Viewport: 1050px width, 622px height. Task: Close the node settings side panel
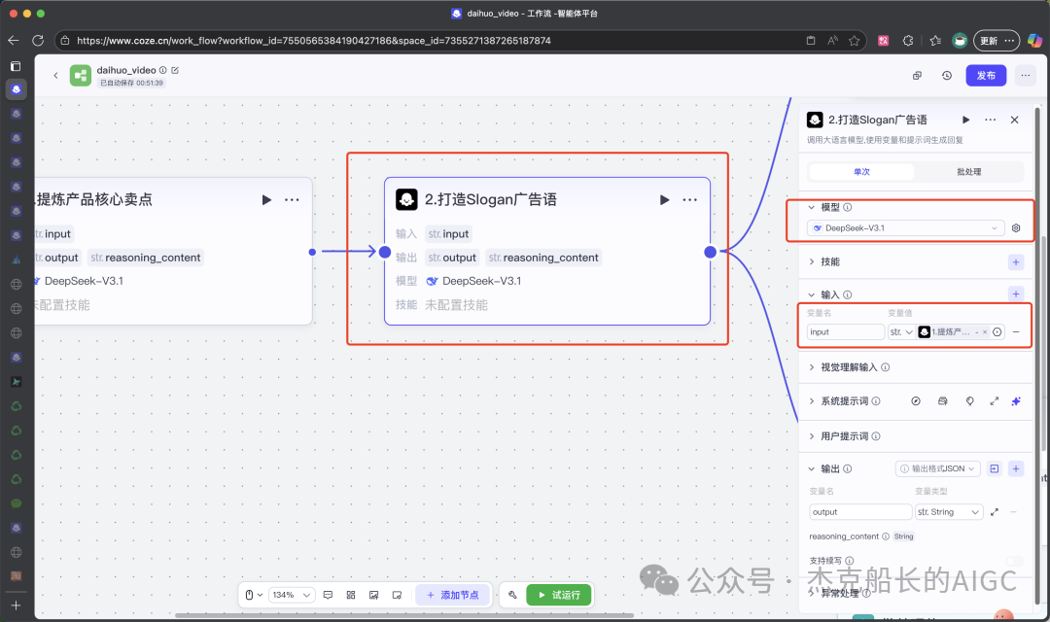1014,120
